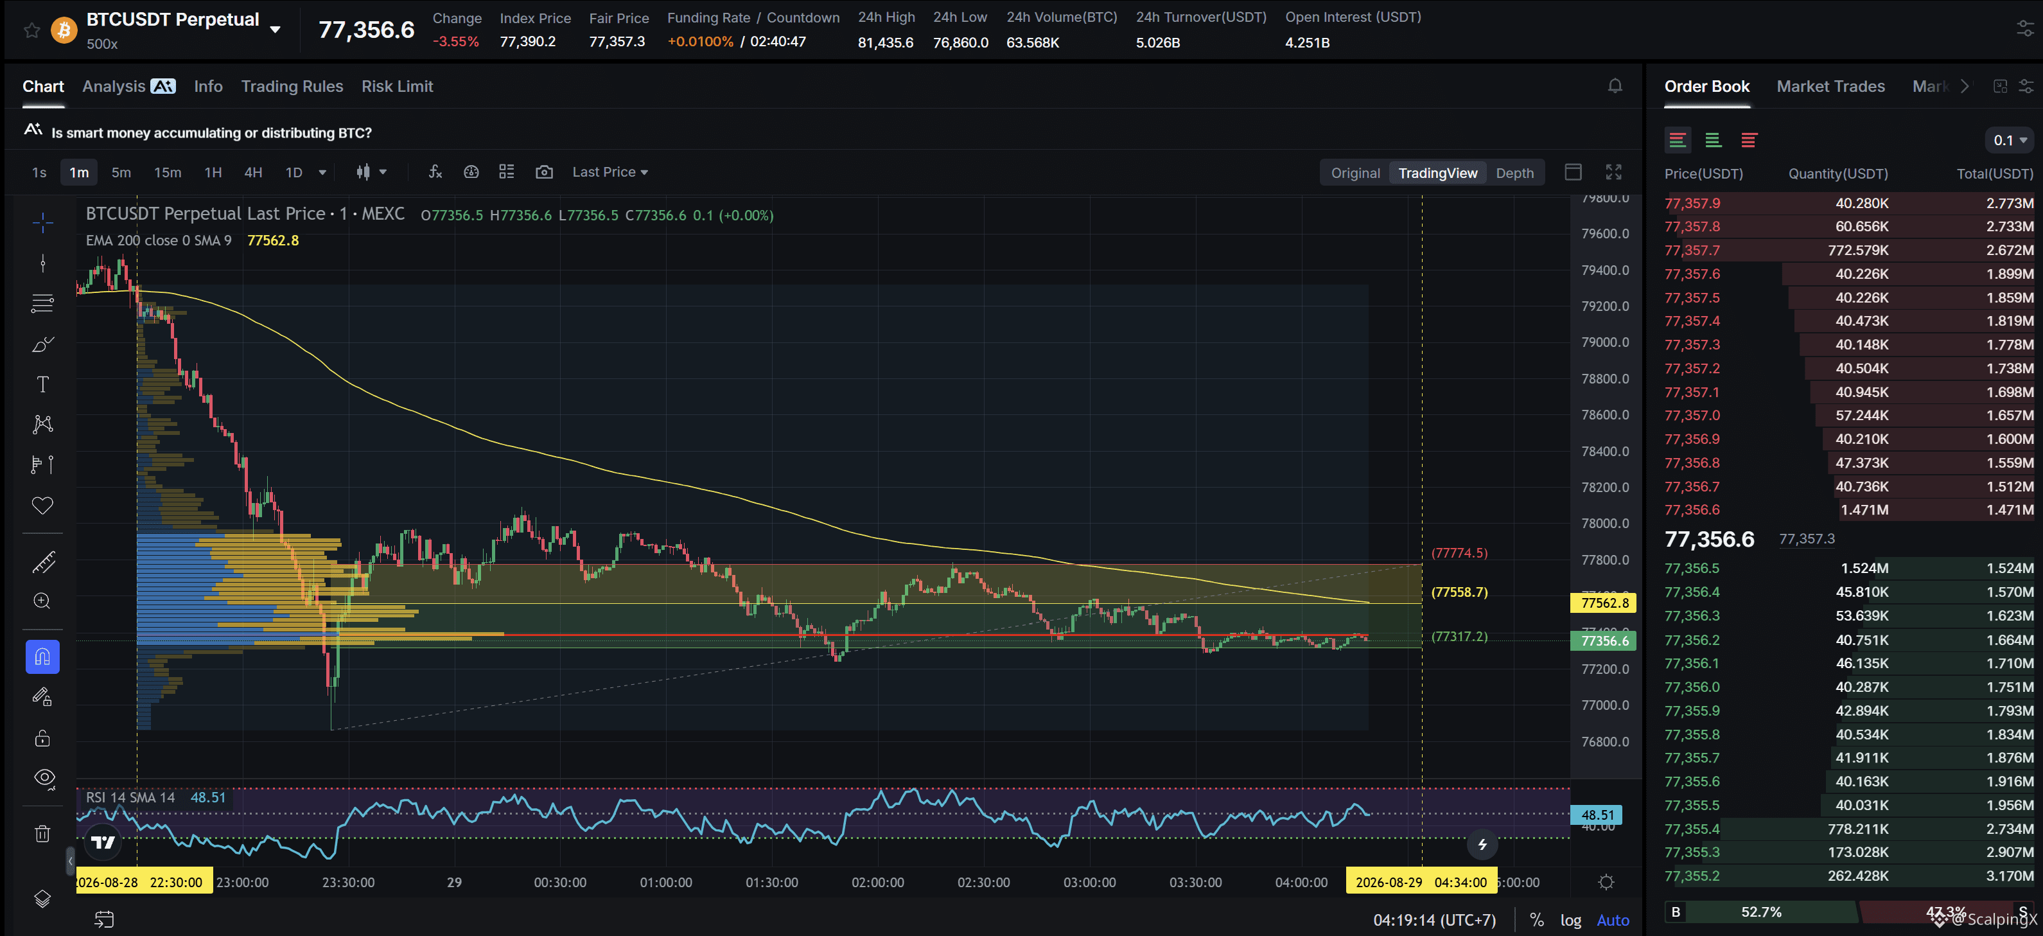Toggle the magnet mode tool
This screenshot has width=2043, height=936.
click(x=43, y=657)
